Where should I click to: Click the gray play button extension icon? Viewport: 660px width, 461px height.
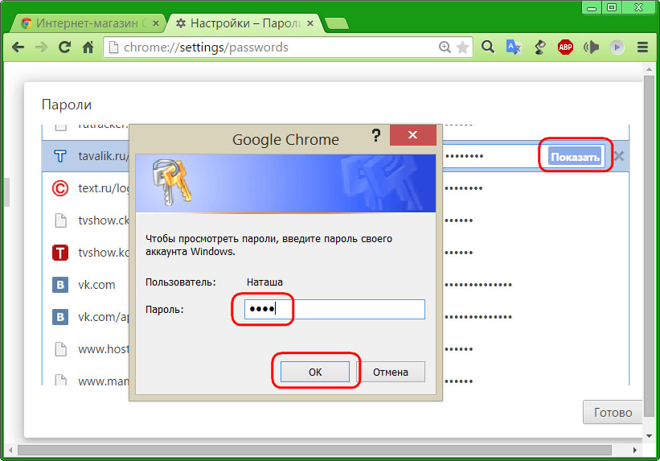[617, 47]
